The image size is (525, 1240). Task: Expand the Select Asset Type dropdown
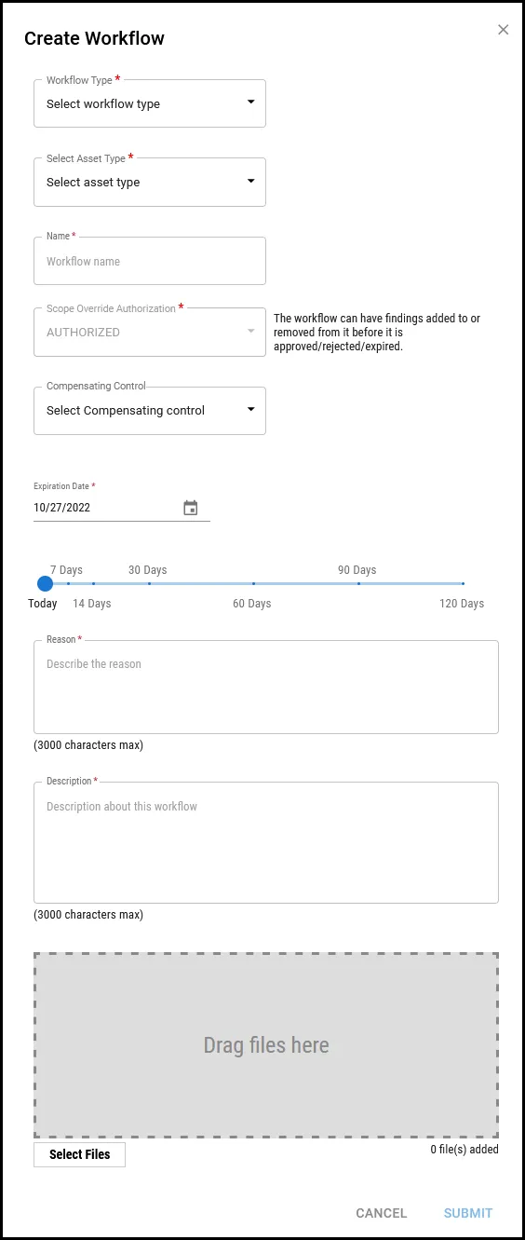150,182
